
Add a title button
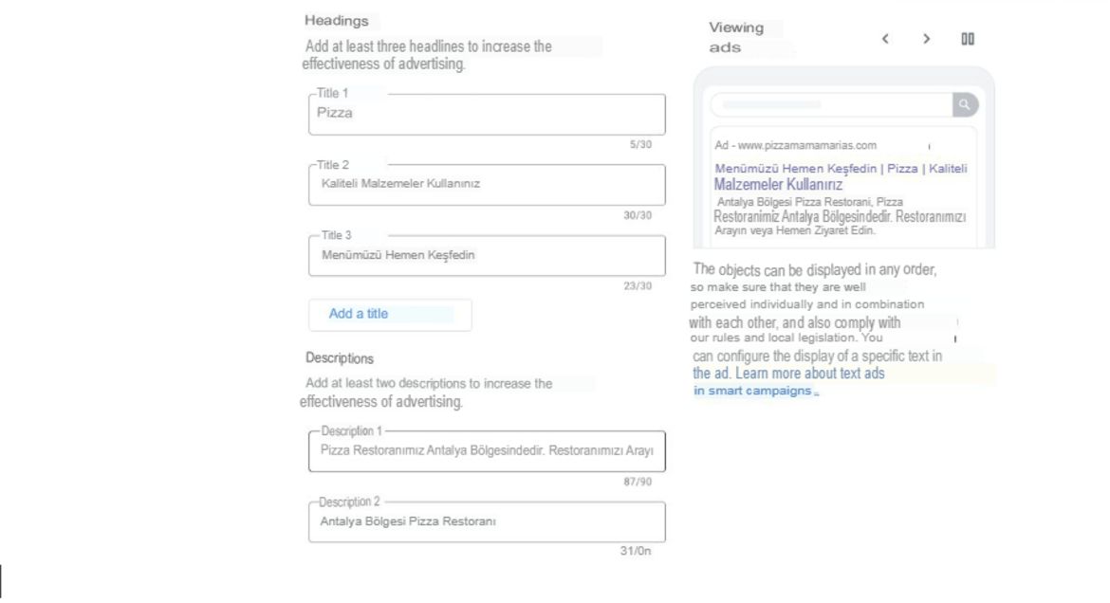390,314
